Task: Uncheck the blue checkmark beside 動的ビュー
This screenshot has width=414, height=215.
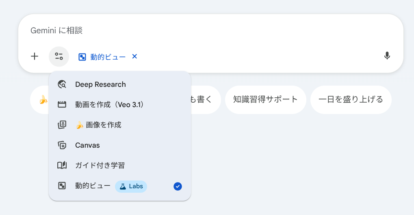Action: [178, 186]
